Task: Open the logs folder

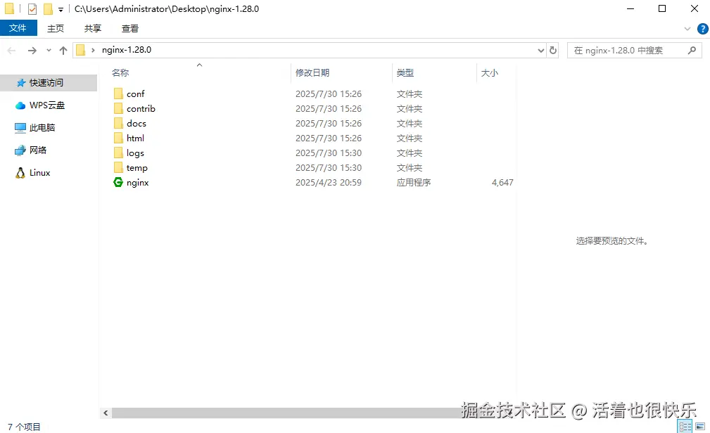Action: [x=134, y=153]
